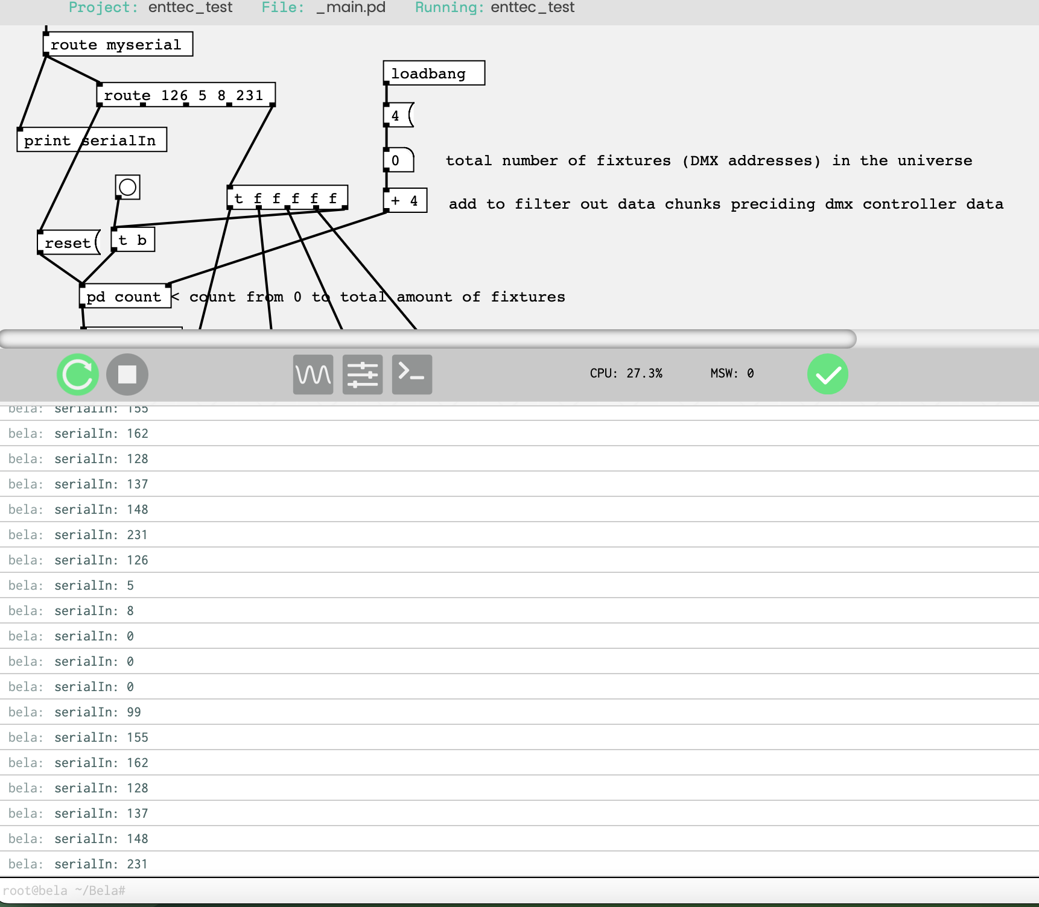
Task: Open the oscilloscope scope icon
Action: tap(313, 374)
